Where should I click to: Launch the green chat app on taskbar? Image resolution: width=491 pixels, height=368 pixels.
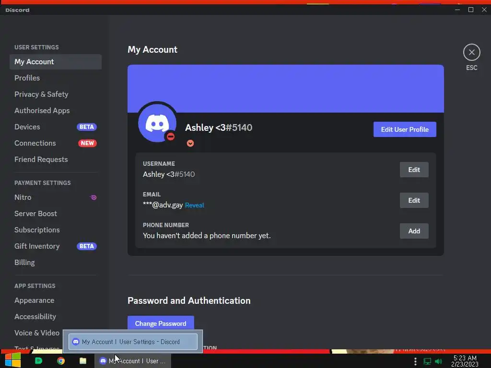(x=38, y=361)
